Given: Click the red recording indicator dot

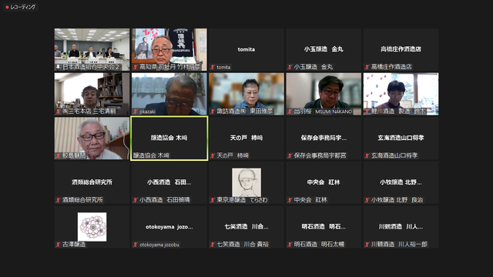Looking at the screenshot, I should tap(7, 7).
